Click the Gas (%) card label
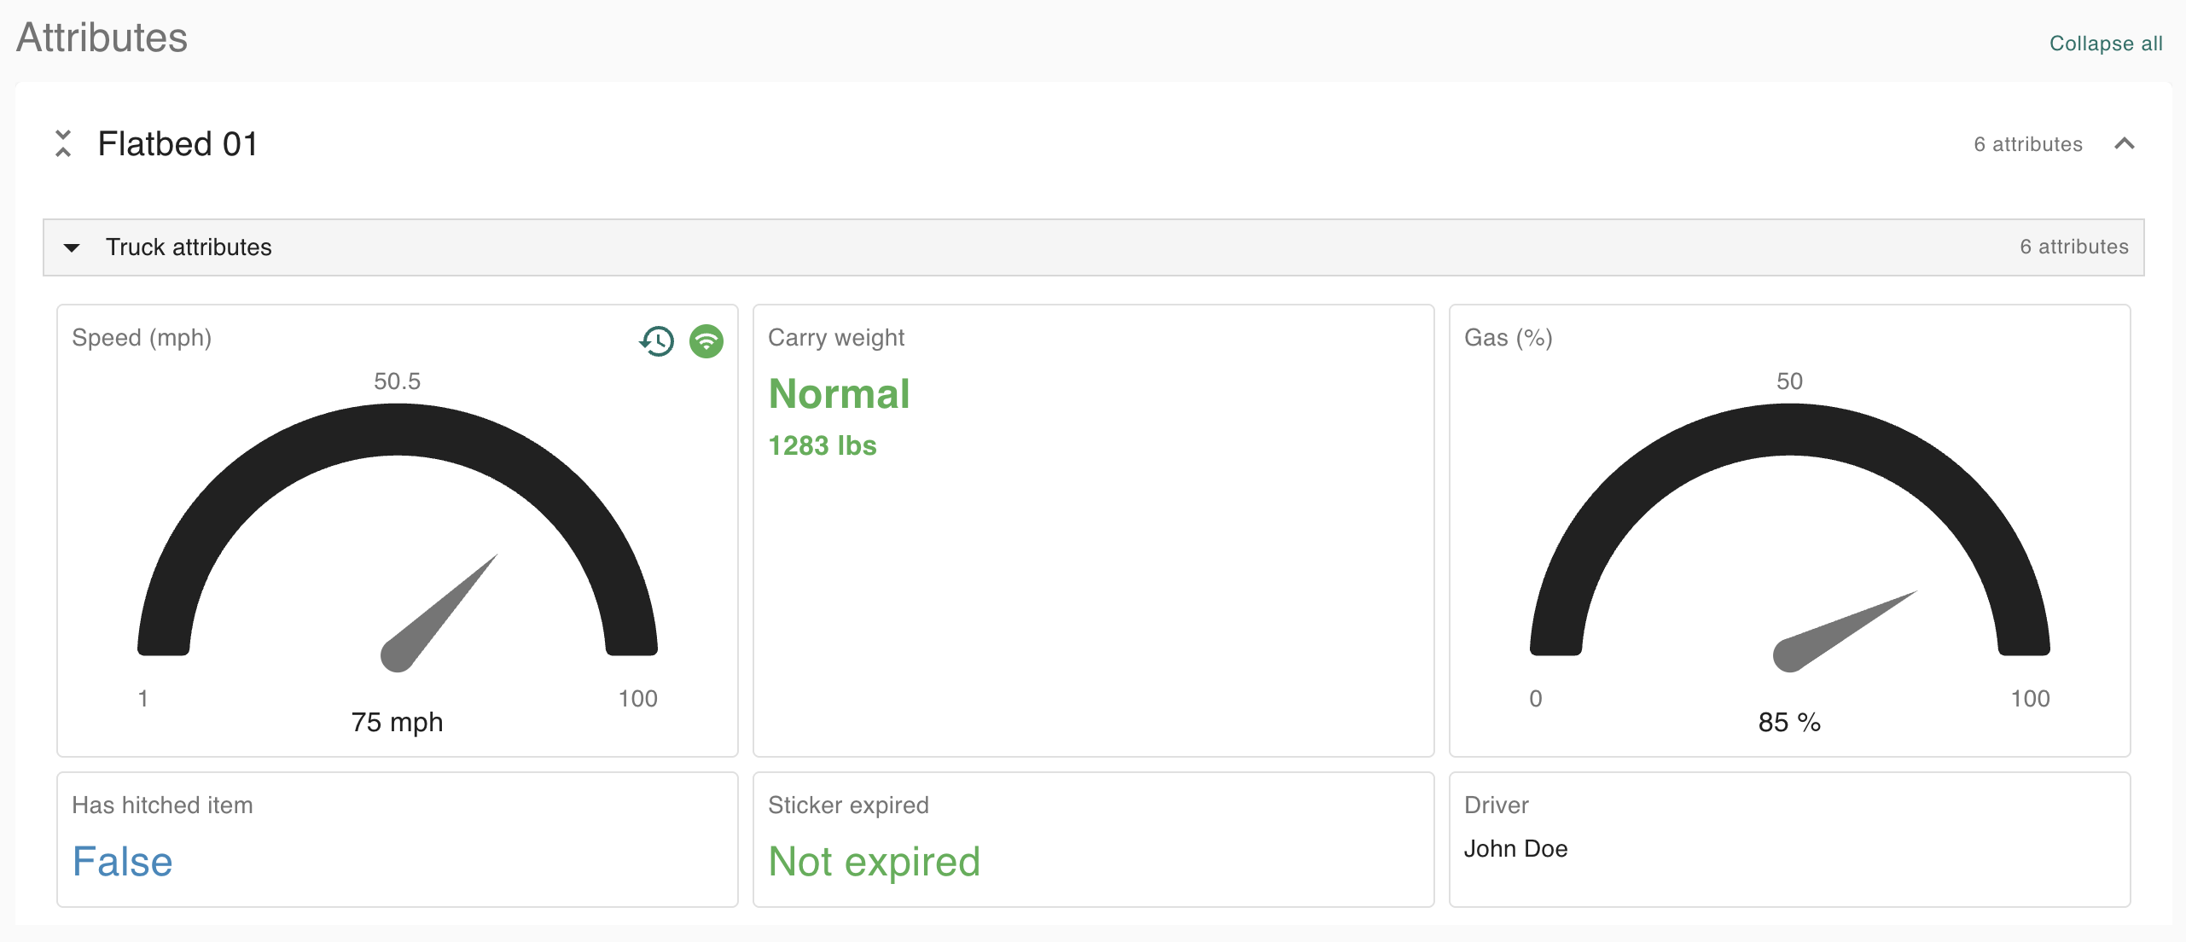This screenshot has width=2186, height=942. pos(1508,338)
